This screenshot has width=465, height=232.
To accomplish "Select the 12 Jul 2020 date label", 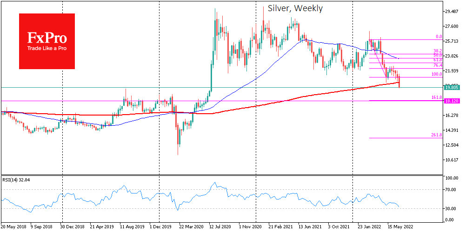I will [x=221, y=228].
